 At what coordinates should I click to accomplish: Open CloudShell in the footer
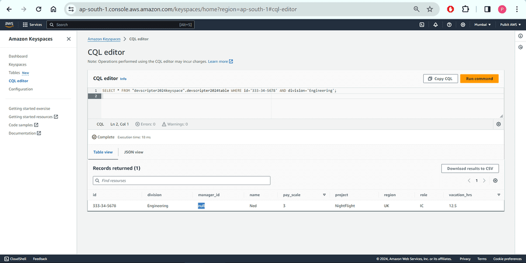(x=16, y=259)
